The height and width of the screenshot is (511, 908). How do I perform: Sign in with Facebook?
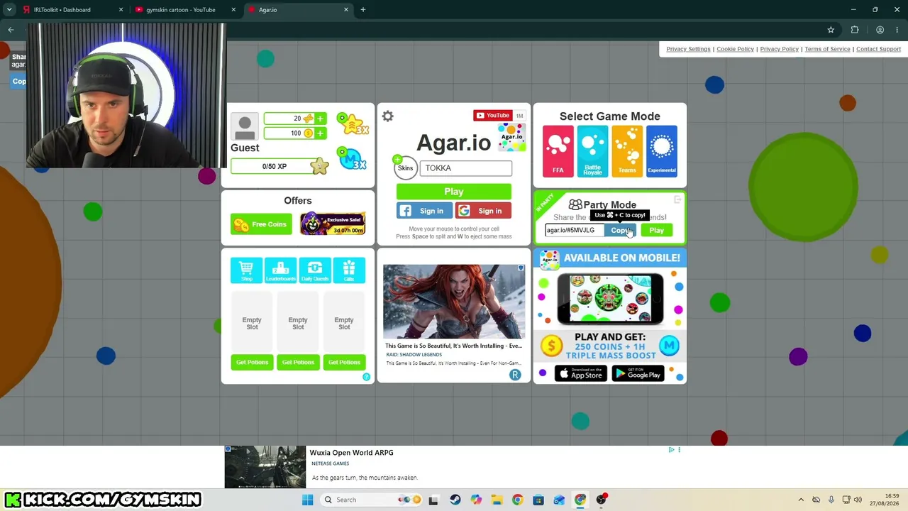[x=424, y=211]
